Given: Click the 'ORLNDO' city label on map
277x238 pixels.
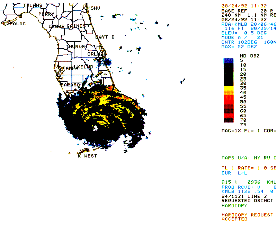Looking at the screenshot, I should [97, 54].
